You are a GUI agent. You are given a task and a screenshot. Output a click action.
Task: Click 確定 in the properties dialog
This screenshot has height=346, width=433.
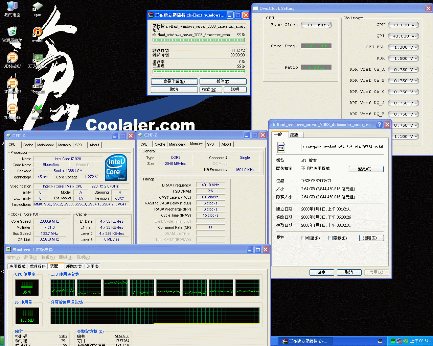point(322,272)
